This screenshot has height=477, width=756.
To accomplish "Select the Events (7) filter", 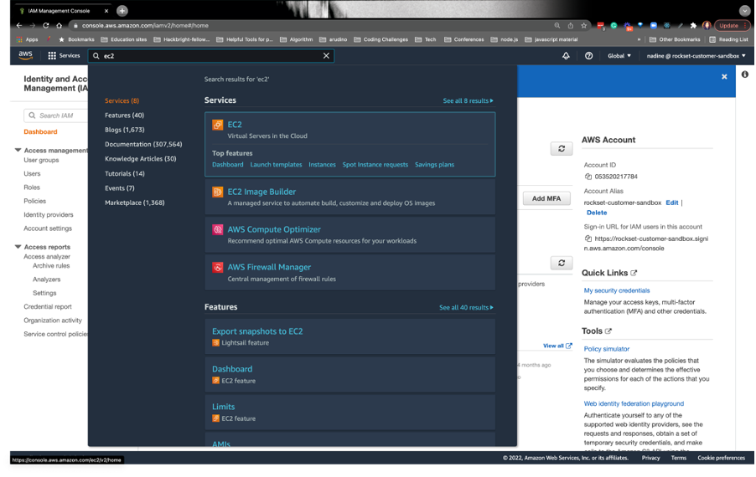I will 120,187.
